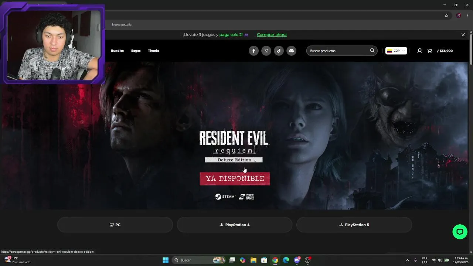Launch Copilot from the taskbar

pos(242,260)
